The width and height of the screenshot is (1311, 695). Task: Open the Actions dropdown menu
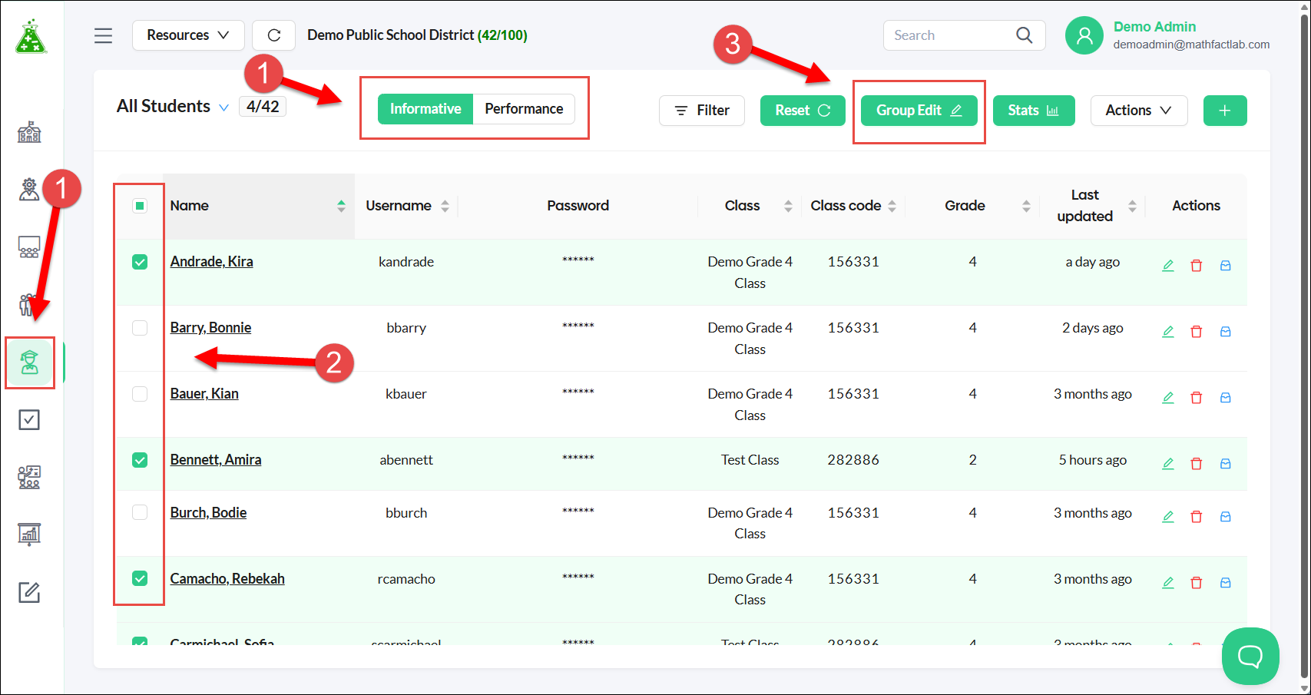click(1139, 111)
